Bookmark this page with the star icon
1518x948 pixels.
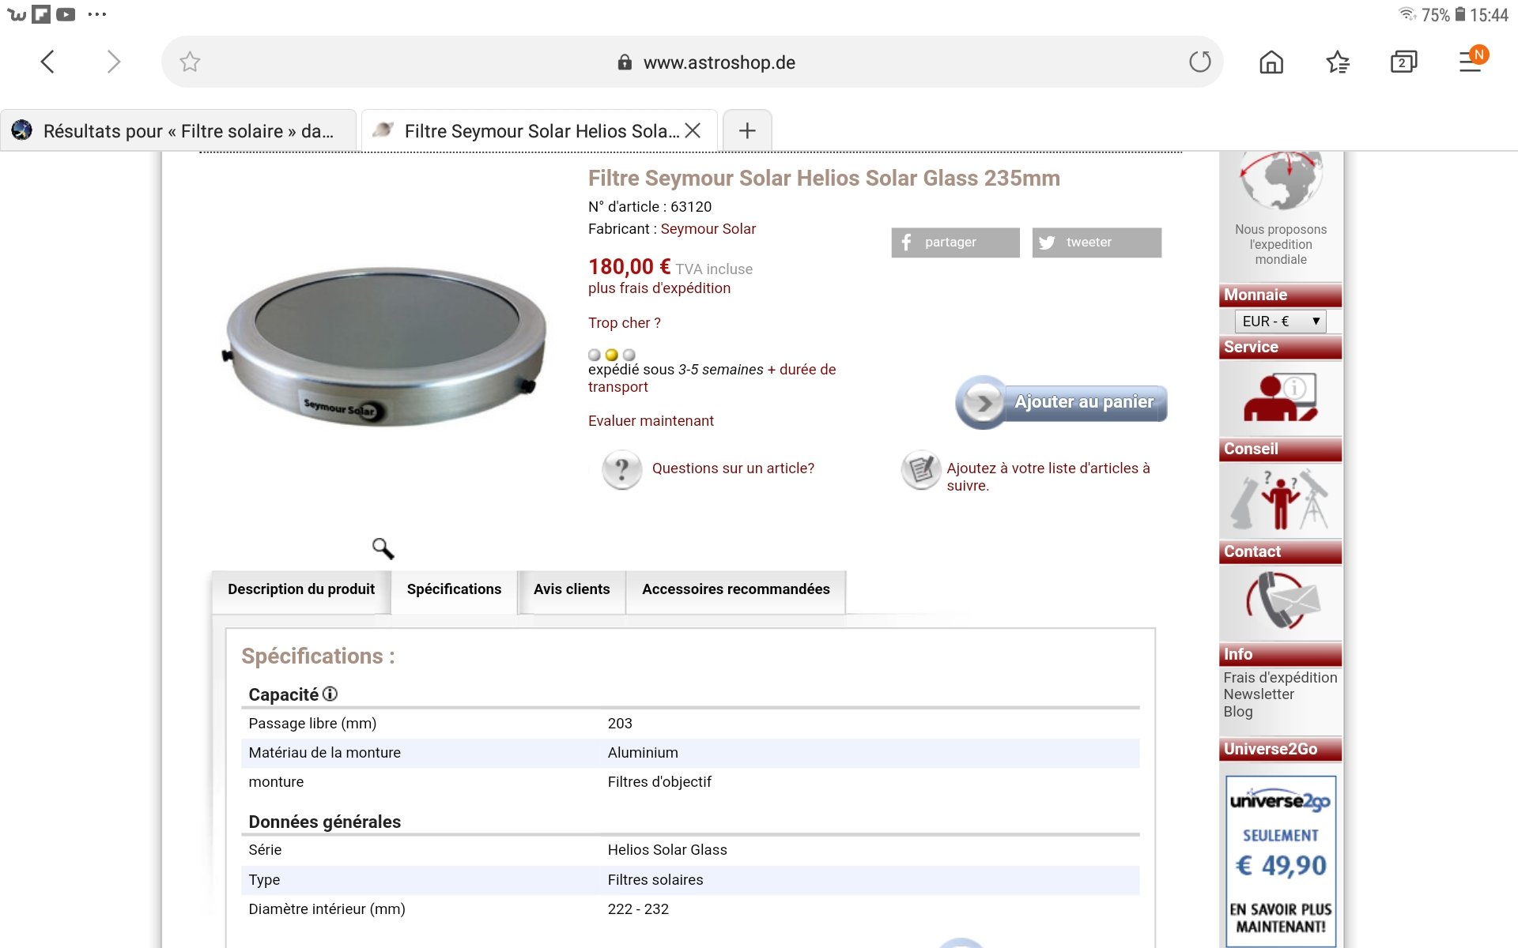(190, 62)
